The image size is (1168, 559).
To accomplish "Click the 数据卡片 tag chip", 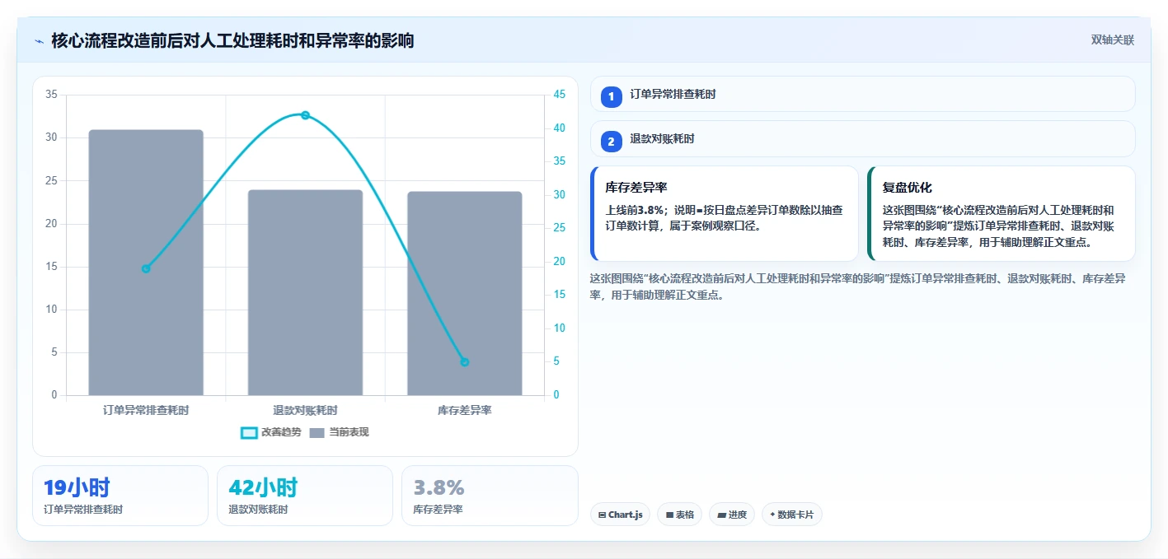I will click(x=792, y=515).
